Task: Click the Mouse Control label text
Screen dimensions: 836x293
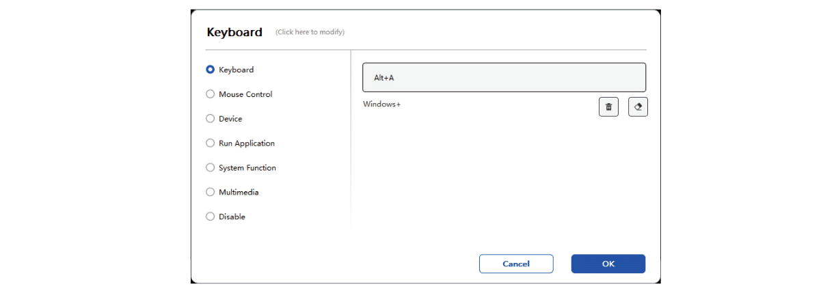Action: tap(245, 94)
